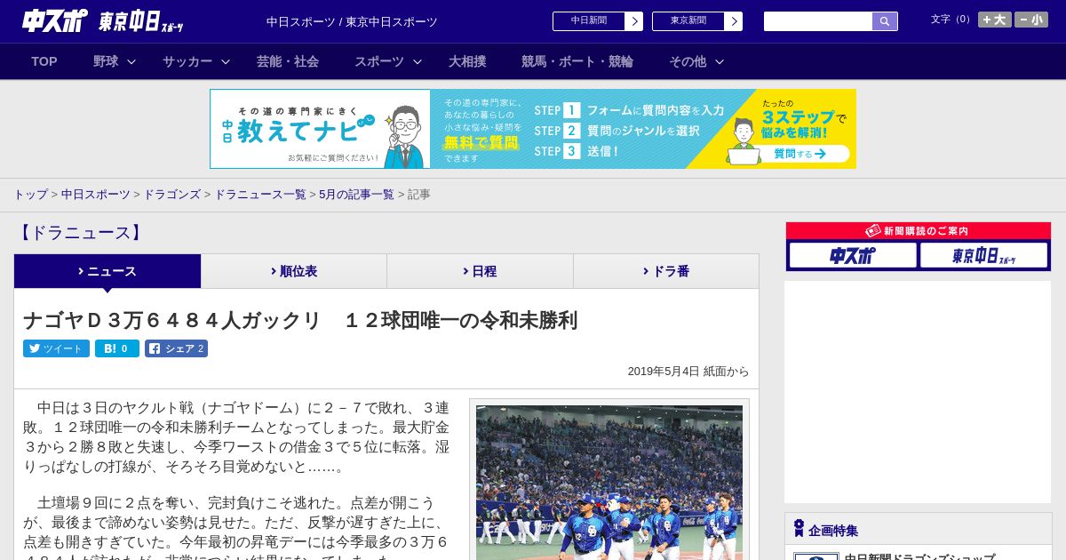Click the 東京中日スポーツ logo in the header

coord(141,21)
